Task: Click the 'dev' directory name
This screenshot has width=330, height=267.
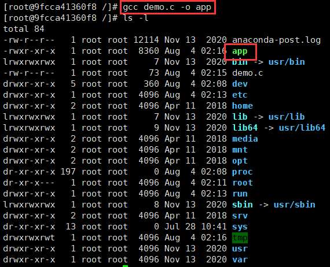Action: tap(240, 84)
